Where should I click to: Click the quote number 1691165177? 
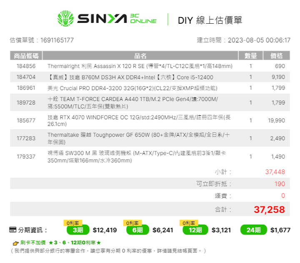click(x=57, y=40)
